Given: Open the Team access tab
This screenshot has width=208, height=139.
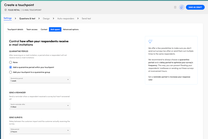Looking at the screenshot, I should click(x=32, y=29).
